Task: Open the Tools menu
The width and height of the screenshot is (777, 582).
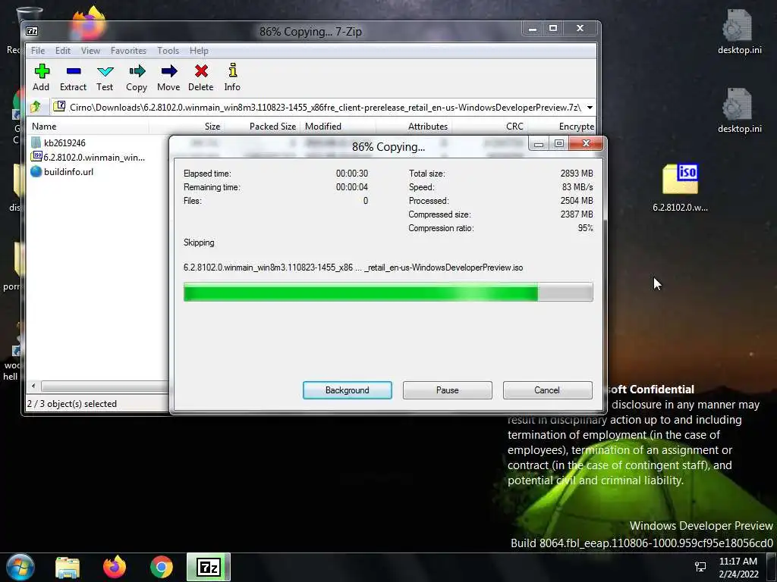Action: pos(168,51)
